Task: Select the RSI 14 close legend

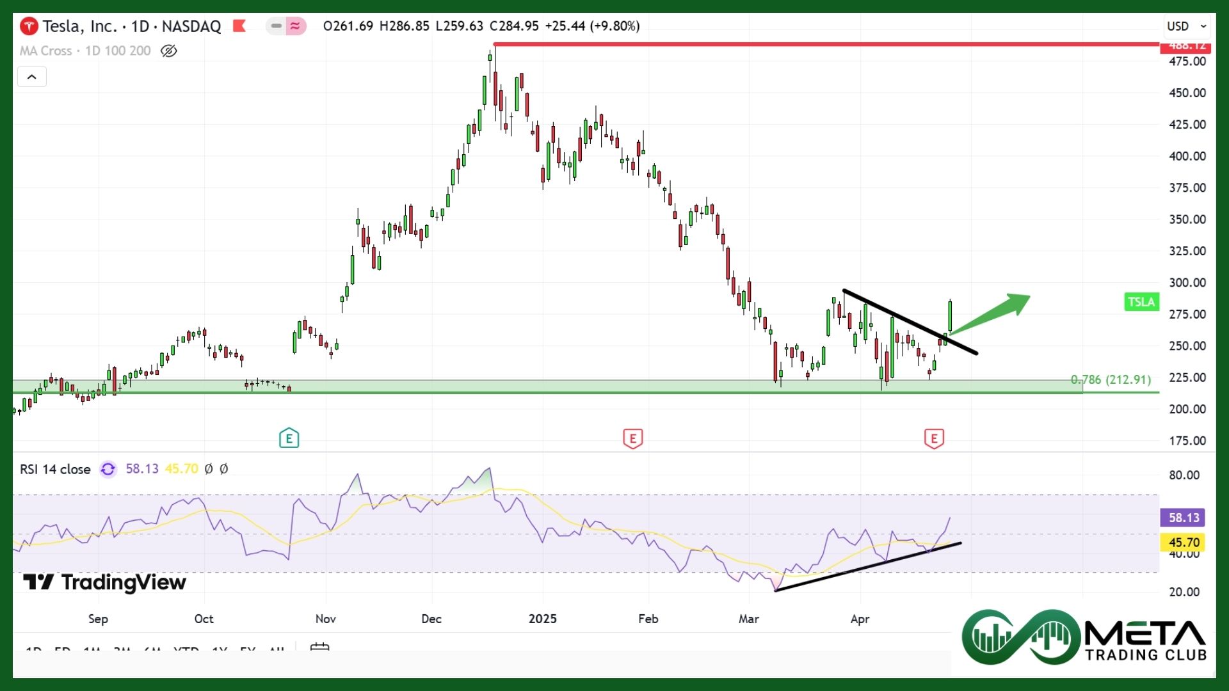Action: 55,469
